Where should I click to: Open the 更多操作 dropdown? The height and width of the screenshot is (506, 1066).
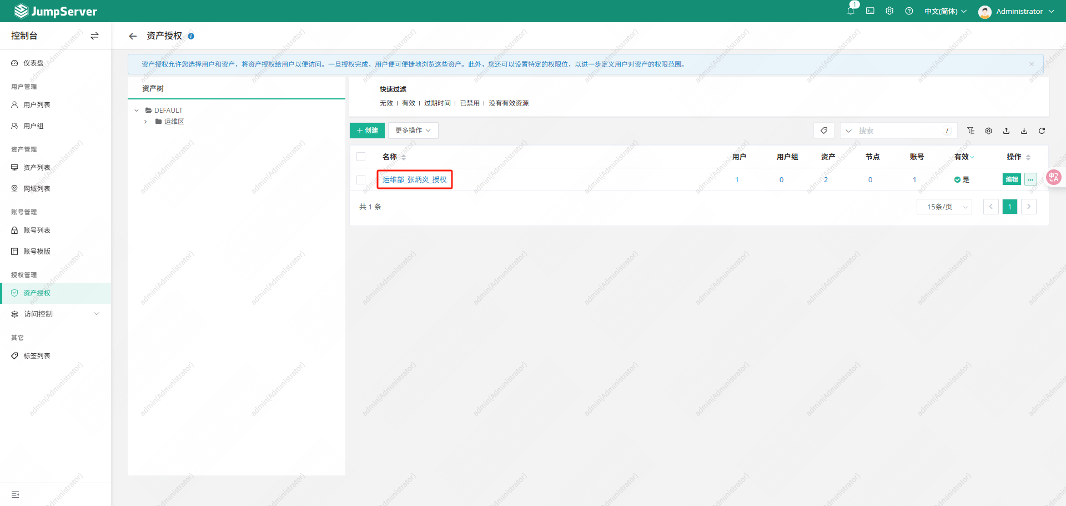click(413, 131)
